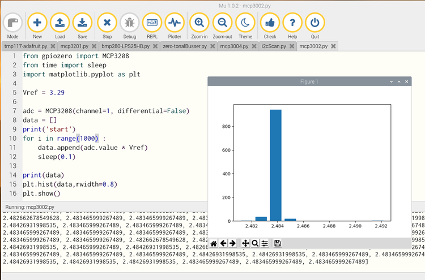425x280 pixels.
Task: Click the tall histogram bar near 2.484
Action: 275,164
